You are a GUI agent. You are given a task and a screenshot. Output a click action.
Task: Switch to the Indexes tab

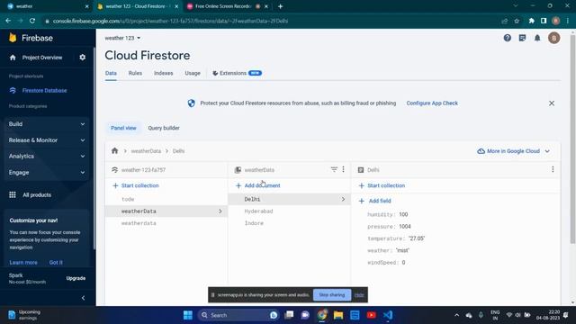[164, 73]
